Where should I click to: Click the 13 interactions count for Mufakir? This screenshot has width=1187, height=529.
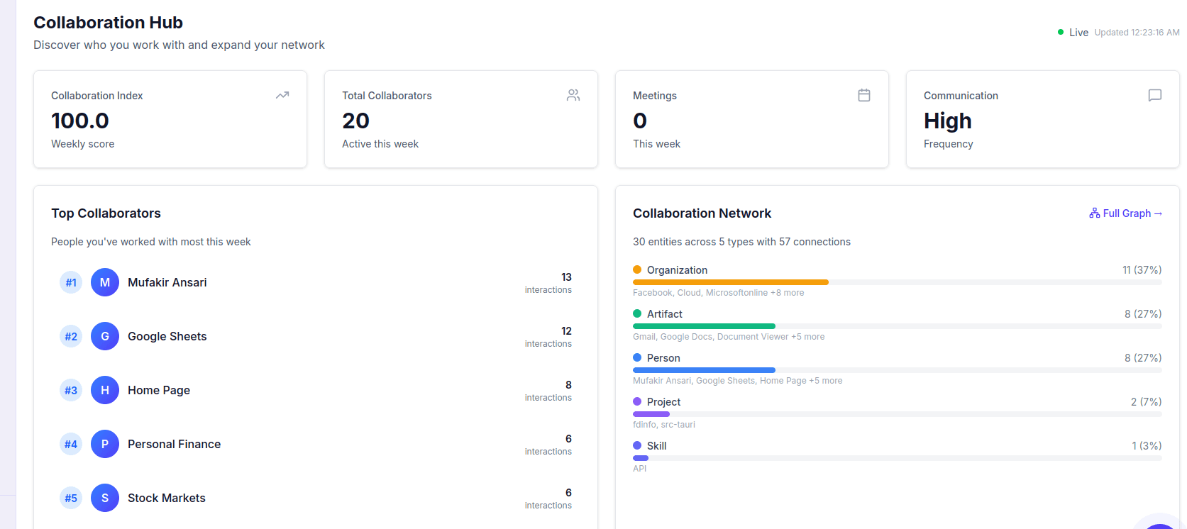click(566, 277)
